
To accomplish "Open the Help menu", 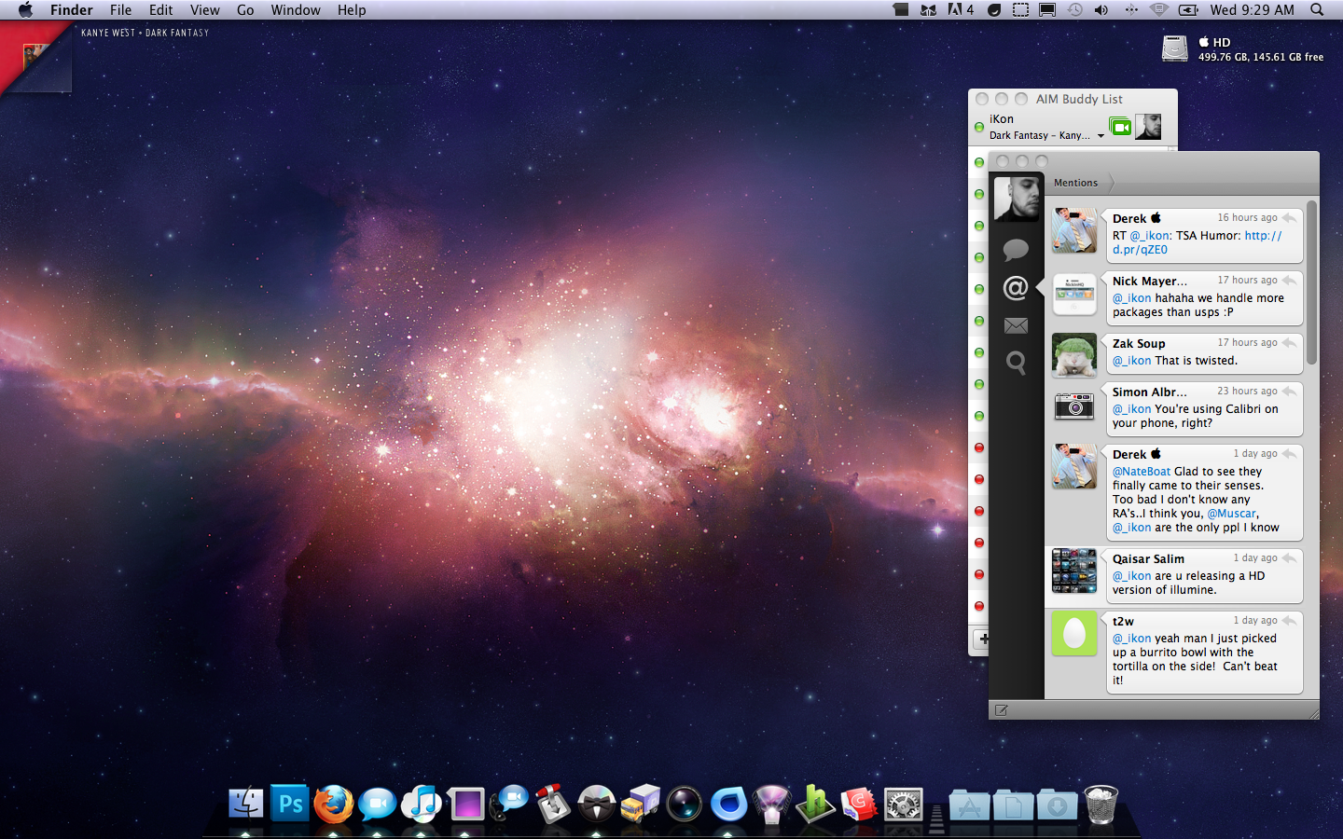I will 352,10.
